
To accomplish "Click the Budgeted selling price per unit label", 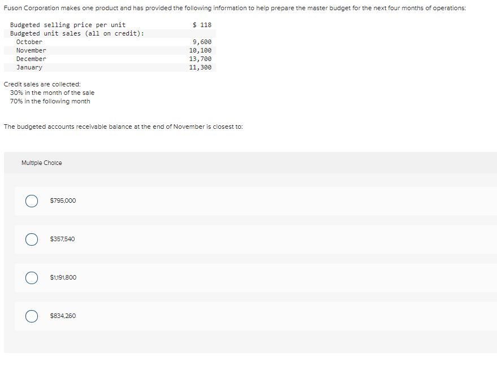I will pos(68,25).
